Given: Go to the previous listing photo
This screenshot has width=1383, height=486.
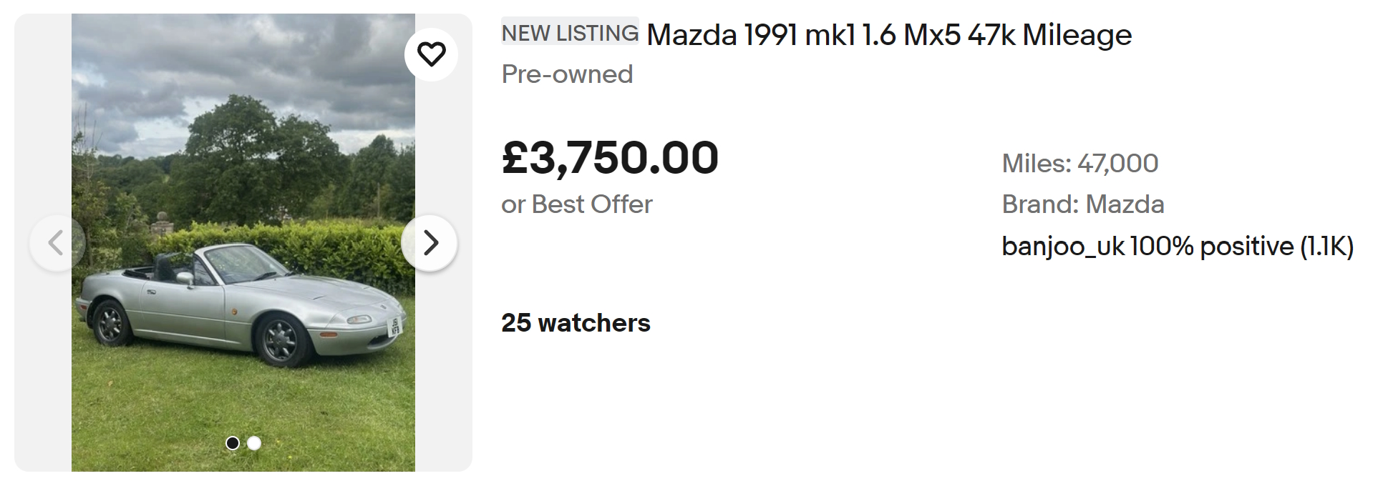Looking at the screenshot, I should tap(57, 243).
